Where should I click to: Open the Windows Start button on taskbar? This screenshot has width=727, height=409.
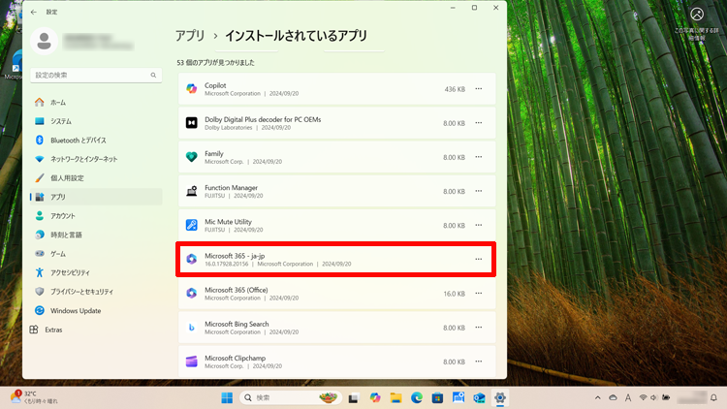pyautogui.click(x=227, y=397)
